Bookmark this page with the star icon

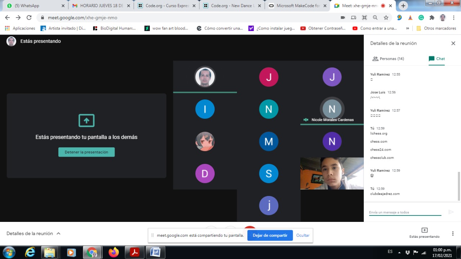tap(386, 17)
